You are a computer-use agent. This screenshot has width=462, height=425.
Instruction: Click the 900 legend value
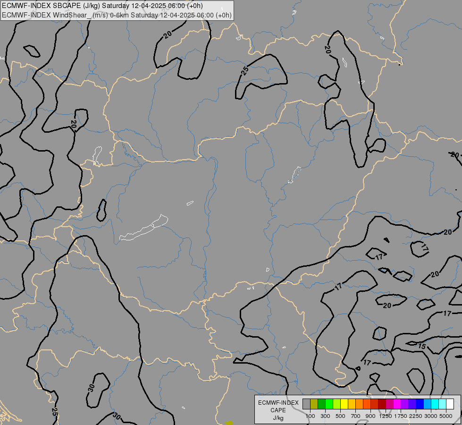click(x=370, y=416)
